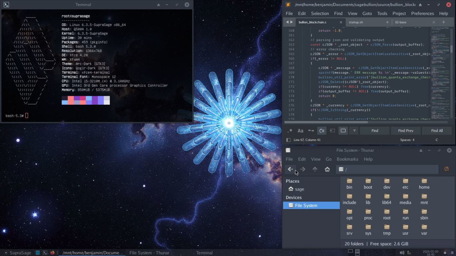Open the C syntax selector in status bar
The height and width of the screenshot is (256, 456).
(x=437, y=140)
